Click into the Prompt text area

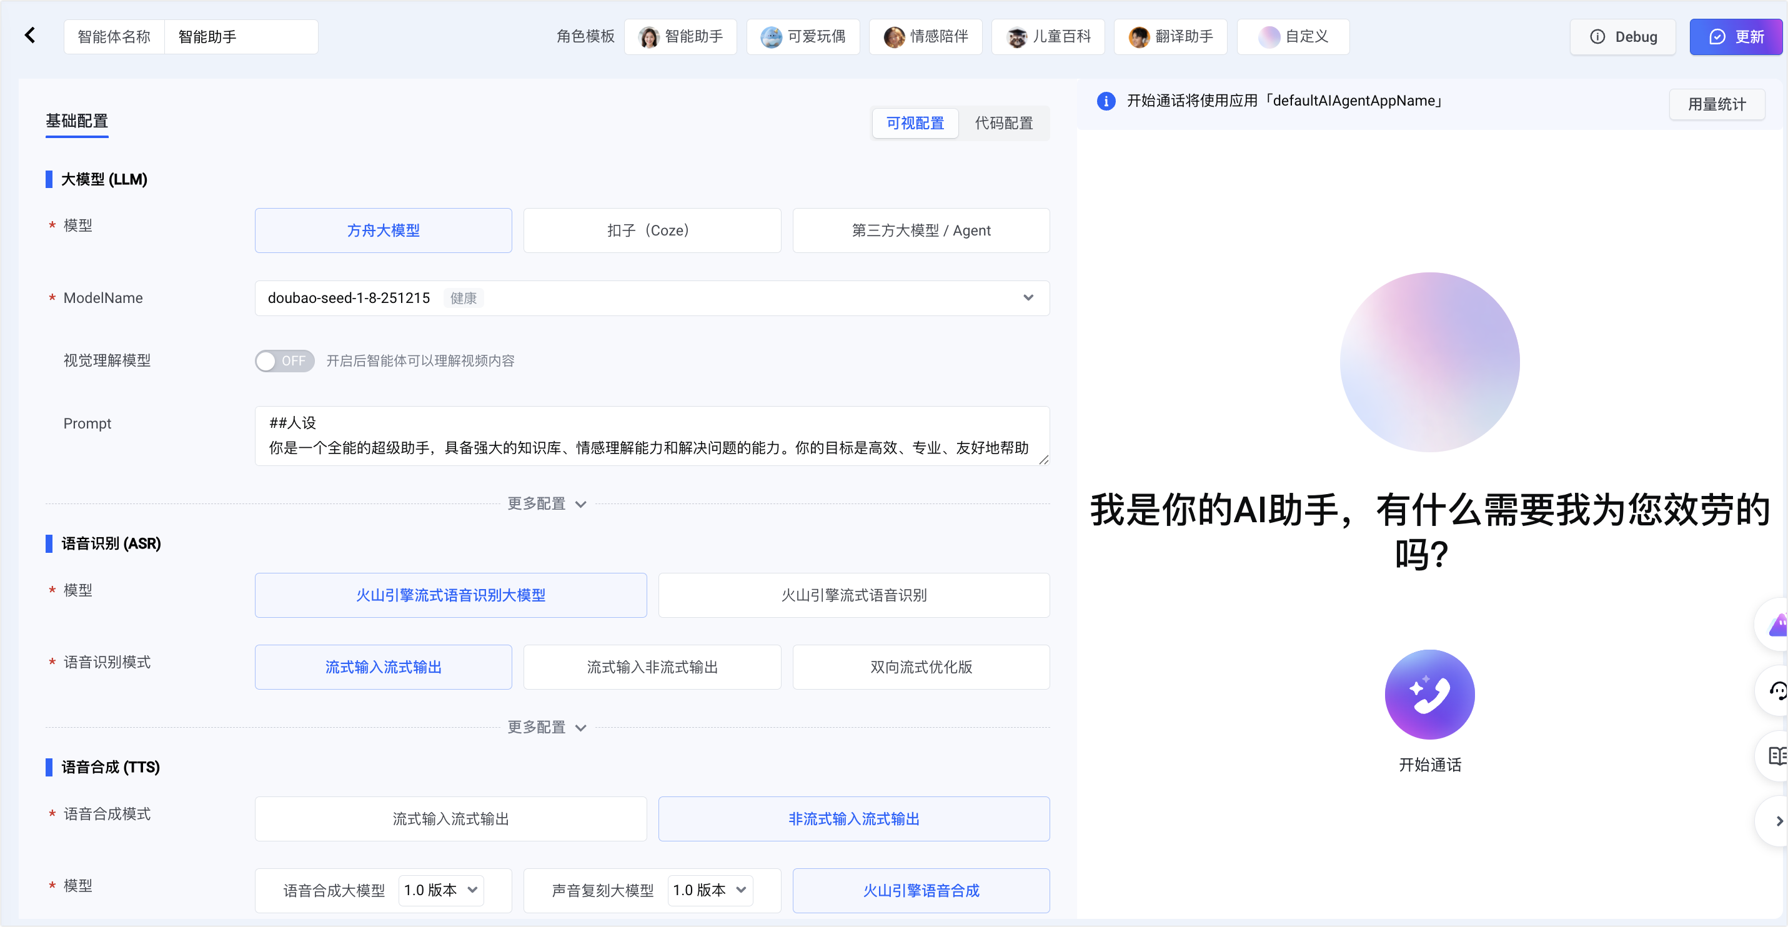coord(652,436)
